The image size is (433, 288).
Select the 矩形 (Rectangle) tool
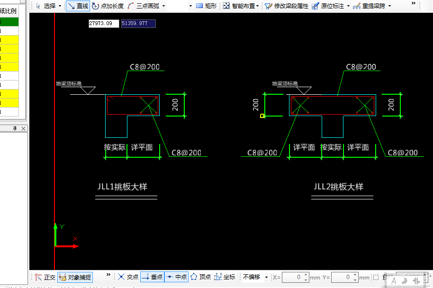(x=206, y=6)
